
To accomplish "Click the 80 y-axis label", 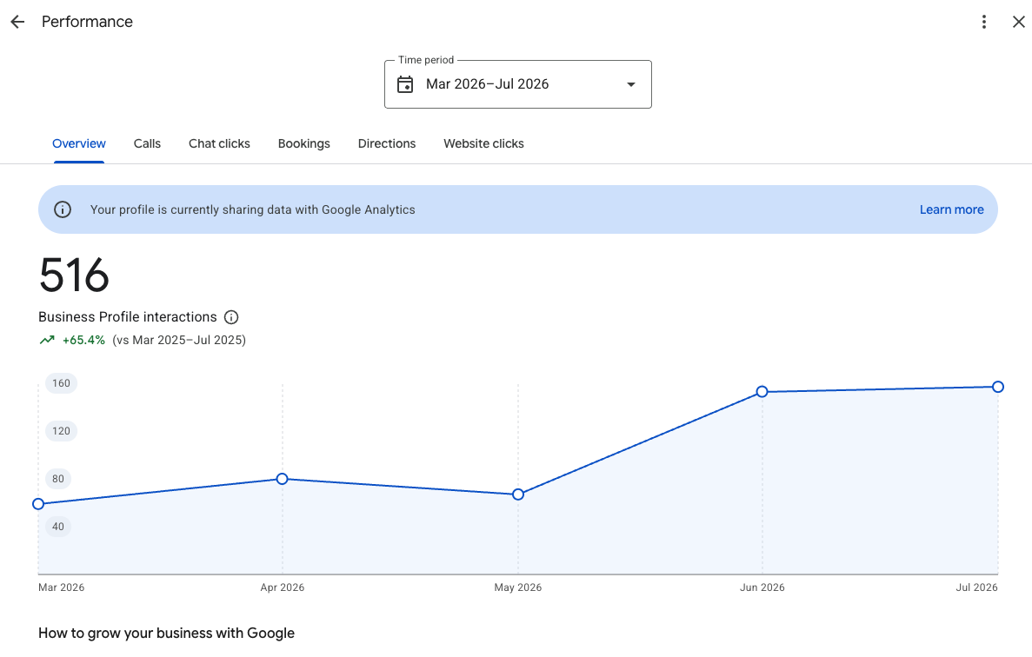I will pyautogui.click(x=58, y=479).
